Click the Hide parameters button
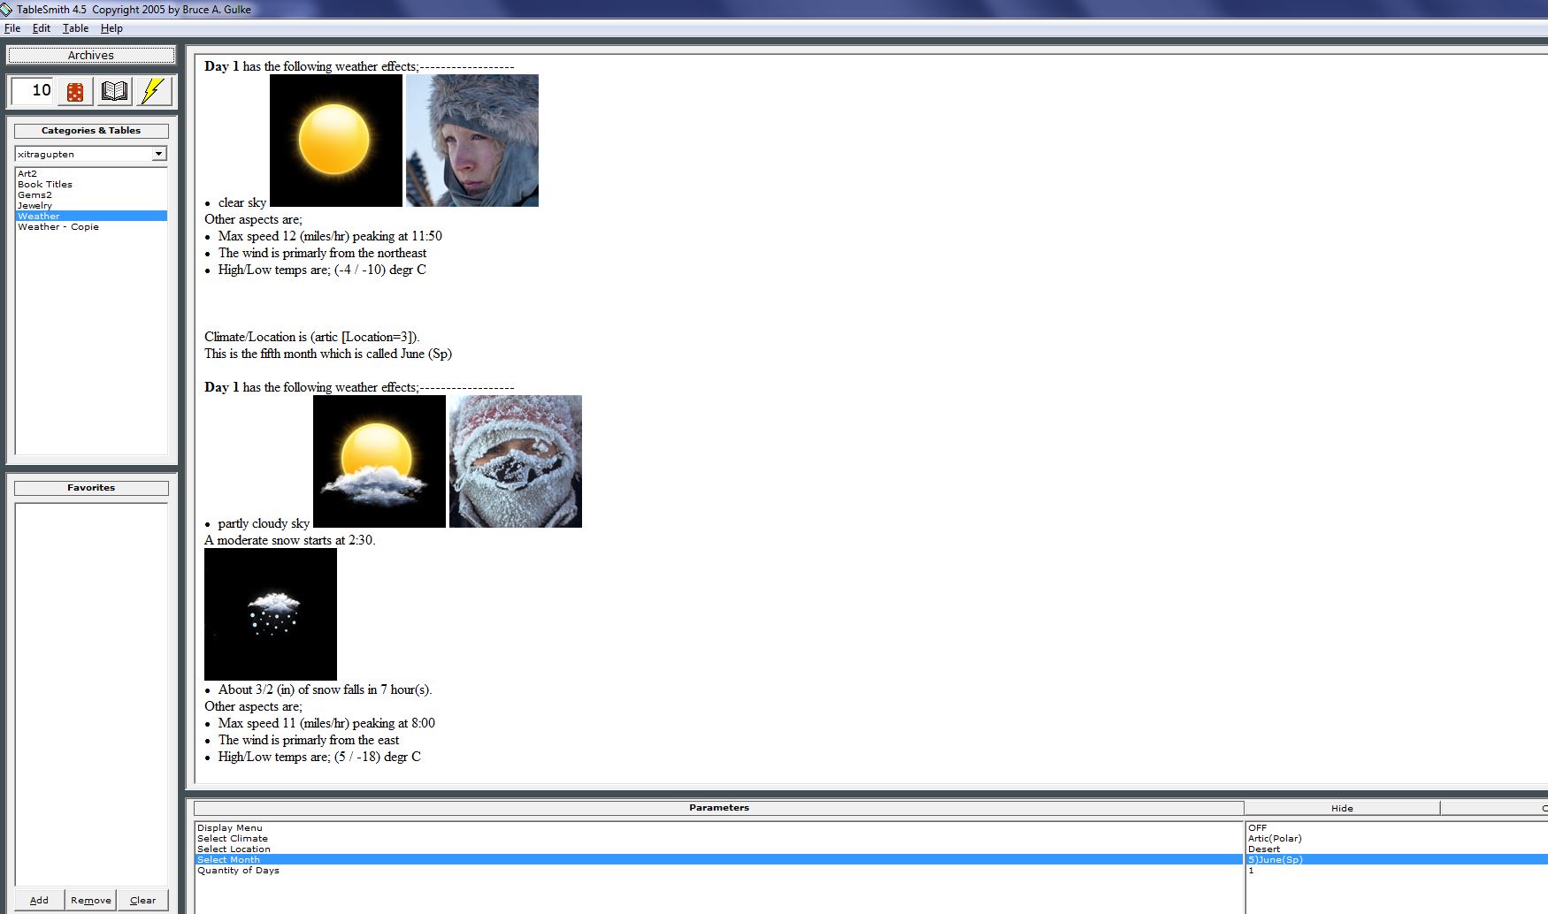 (x=1342, y=808)
